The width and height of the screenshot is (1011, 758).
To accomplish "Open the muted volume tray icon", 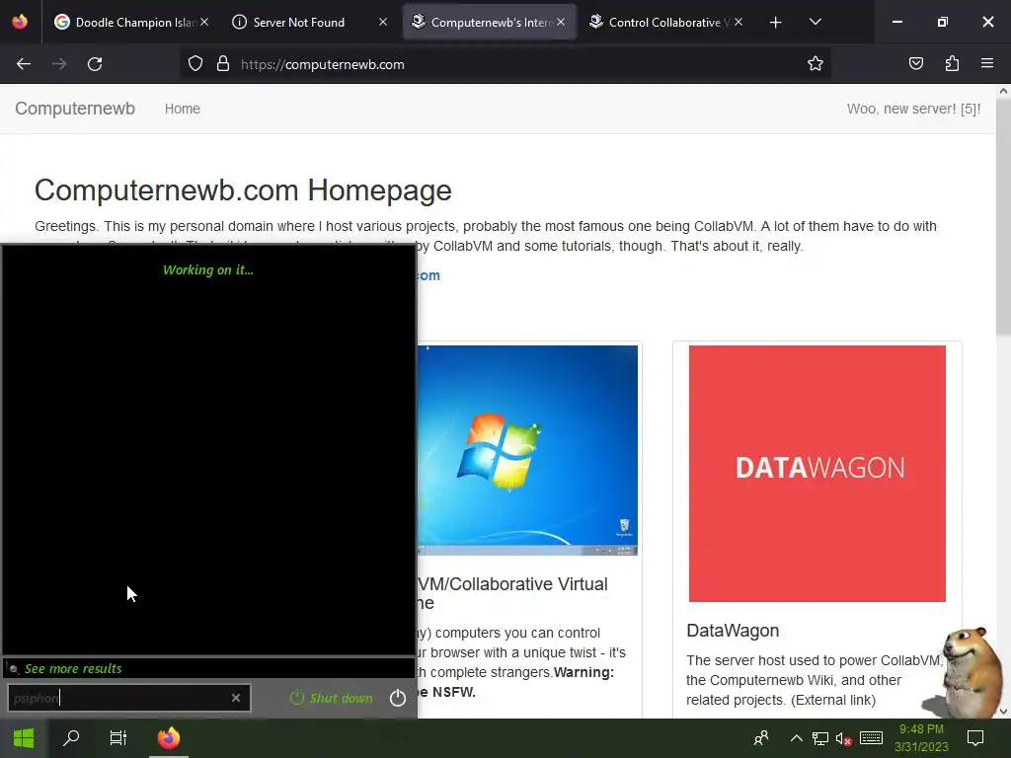I will (843, 738).
